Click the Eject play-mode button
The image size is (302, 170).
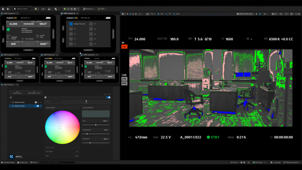75,9
